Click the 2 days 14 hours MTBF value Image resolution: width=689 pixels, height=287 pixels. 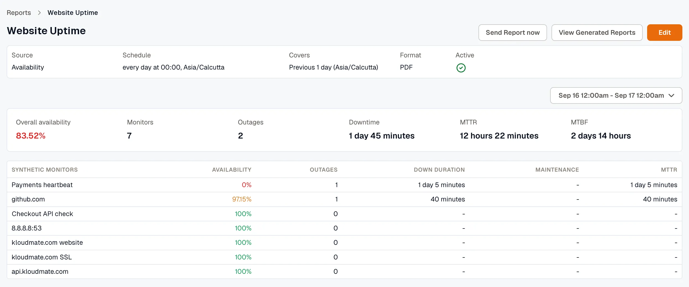(601, 136)
